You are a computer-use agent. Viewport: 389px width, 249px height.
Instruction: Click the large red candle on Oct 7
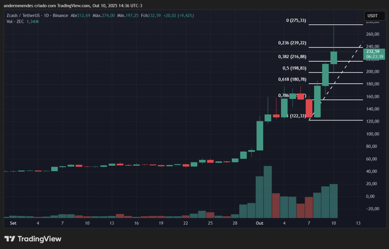309,108
